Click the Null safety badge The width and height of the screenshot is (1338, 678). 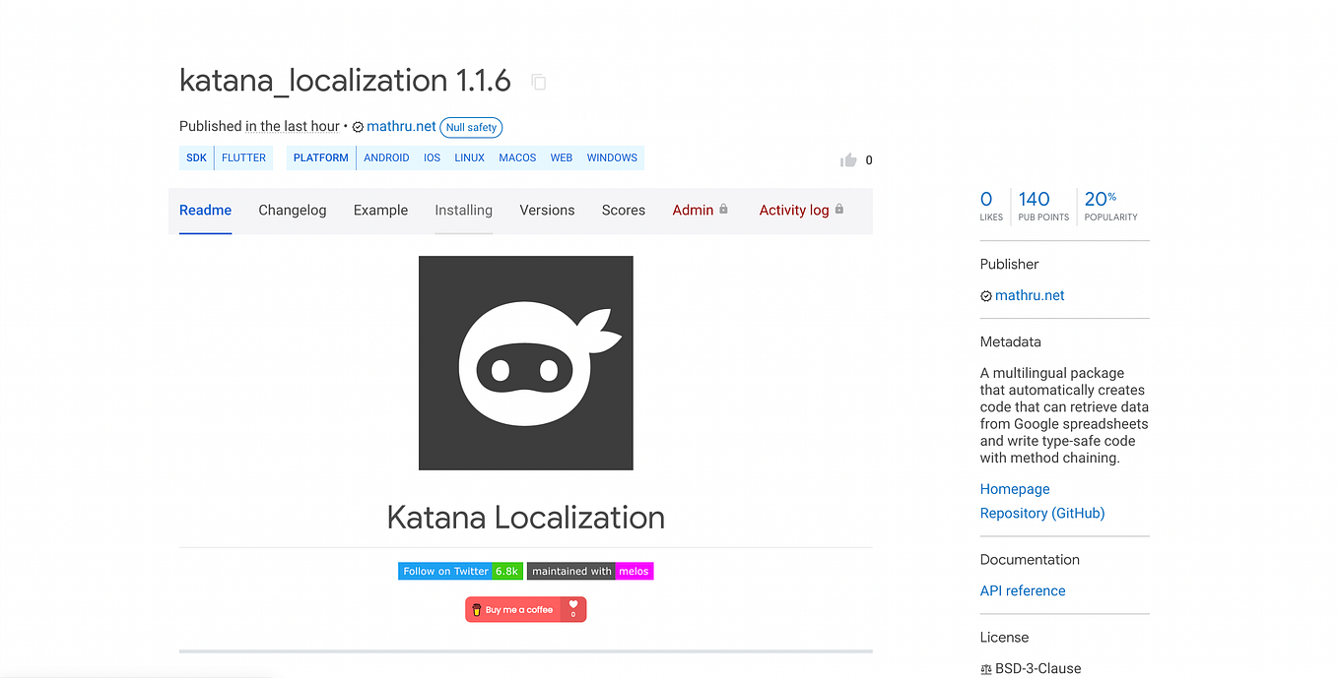coord(471,127)
